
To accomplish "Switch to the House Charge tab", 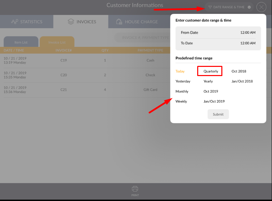I will [x=137, y=22].
